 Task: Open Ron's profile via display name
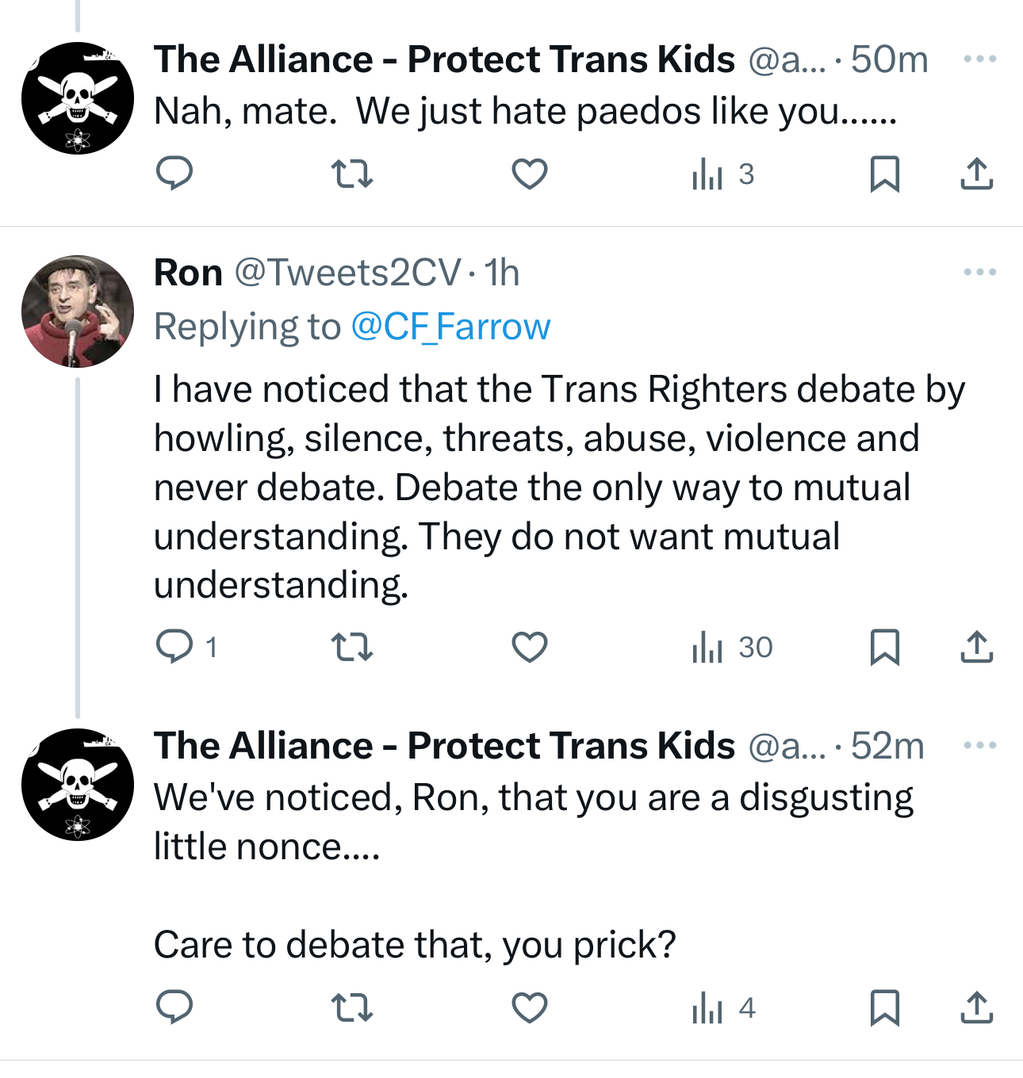coord(188,273)
